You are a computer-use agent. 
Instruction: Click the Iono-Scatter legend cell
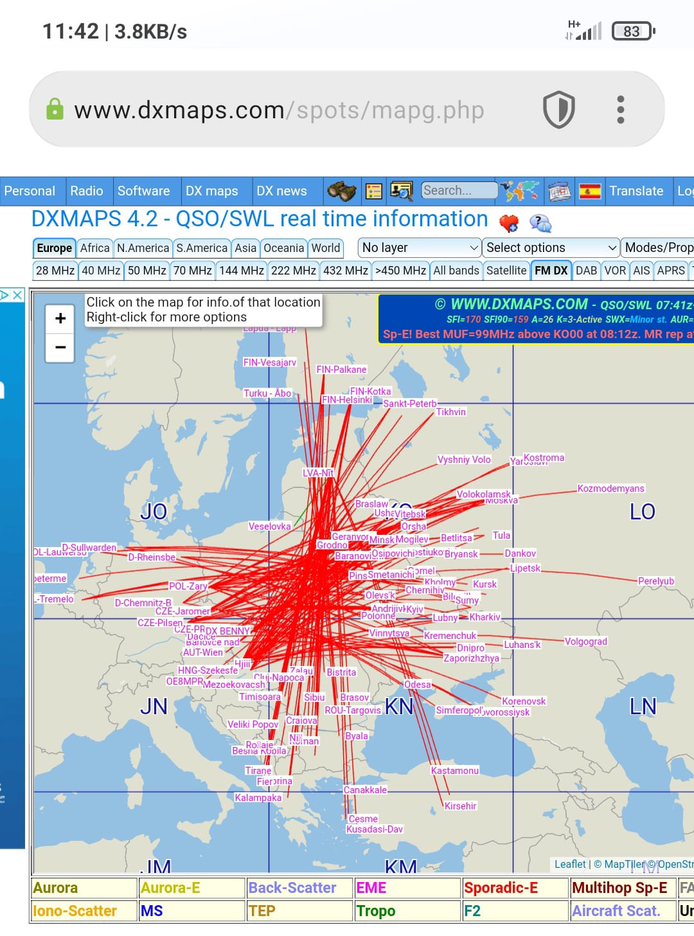point(84,911)
